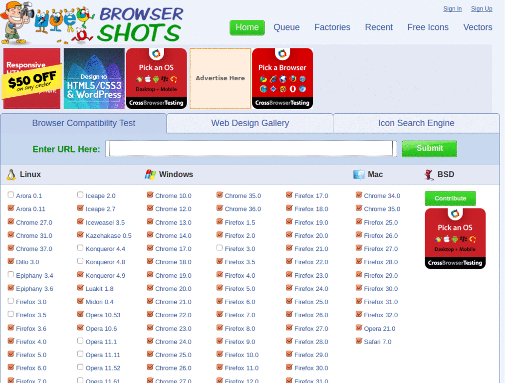511x383 pixels.
Task: Uncheck Midori 0.4
Action: (x=80, y=301)
